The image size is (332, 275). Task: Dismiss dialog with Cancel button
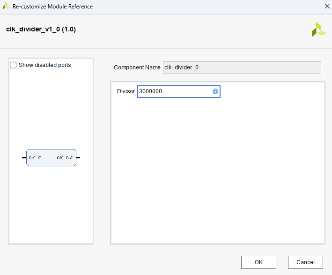305,262
